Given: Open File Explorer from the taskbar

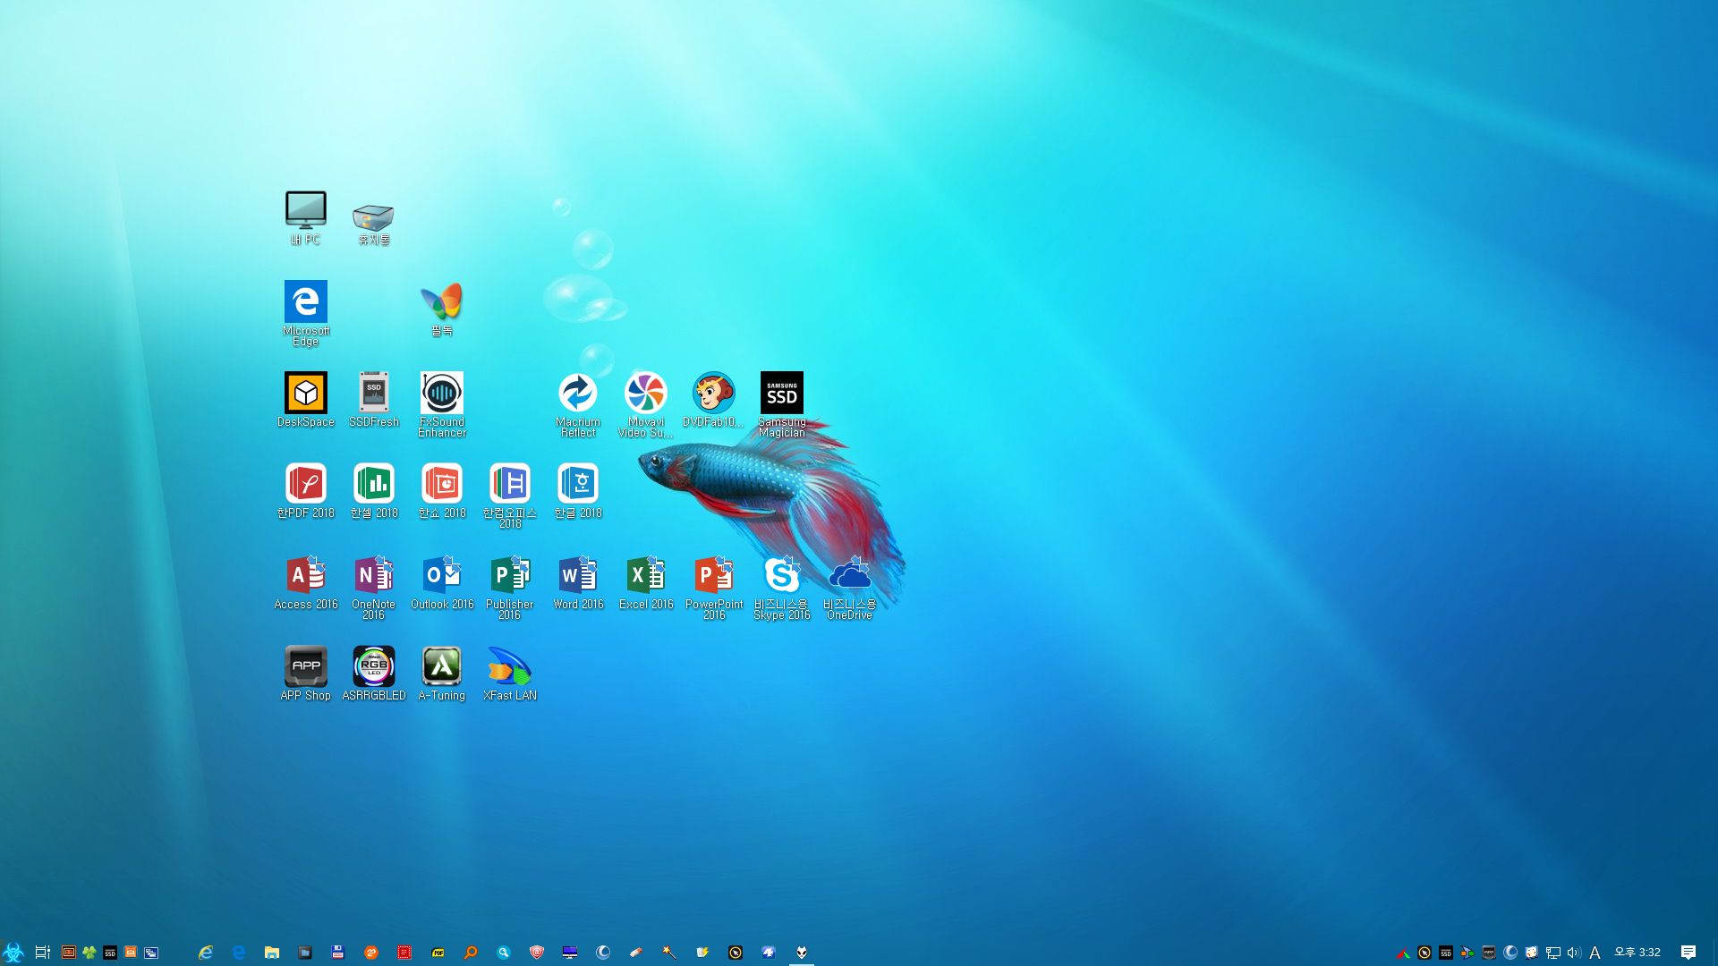Looking at the screenshot, I should 272,952.
